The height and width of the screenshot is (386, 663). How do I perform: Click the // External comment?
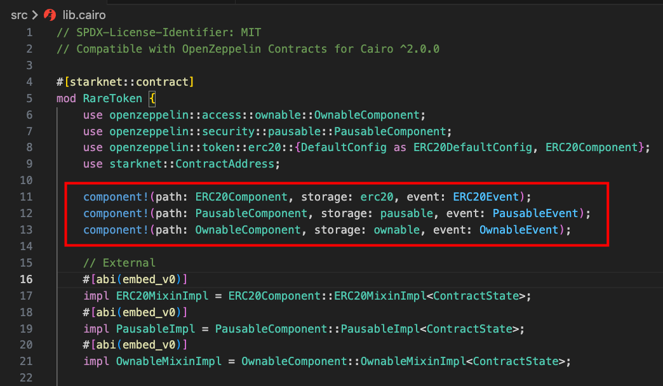[119, 262]
